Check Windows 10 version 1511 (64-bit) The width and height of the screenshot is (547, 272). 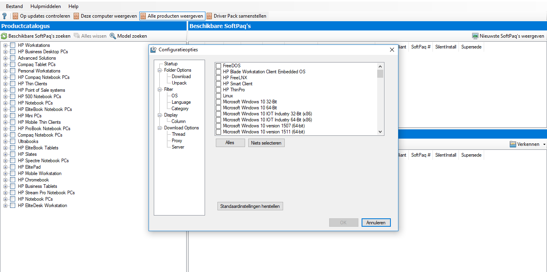(219, 132)
